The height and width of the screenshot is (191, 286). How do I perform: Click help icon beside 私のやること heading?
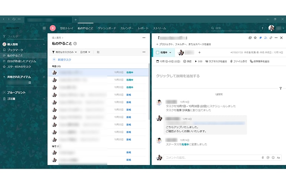[x=75, y=44]
